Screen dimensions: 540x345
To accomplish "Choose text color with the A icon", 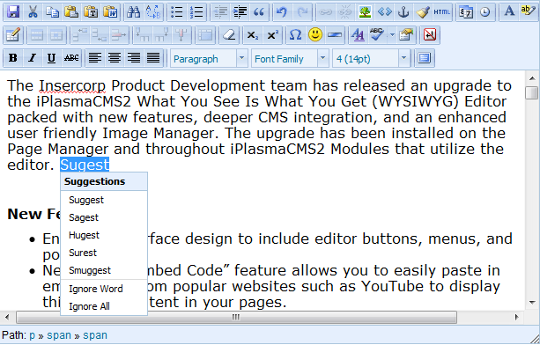I will click(x=509, y=12).
